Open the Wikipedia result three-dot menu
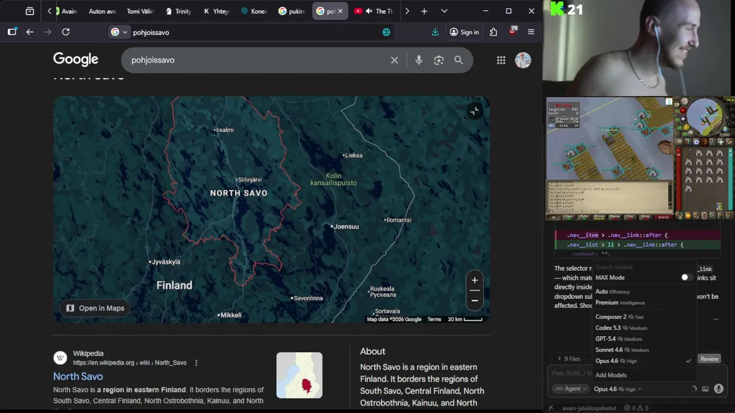The width and height of the screenshot is (735, 413). (x=196, y=363)
